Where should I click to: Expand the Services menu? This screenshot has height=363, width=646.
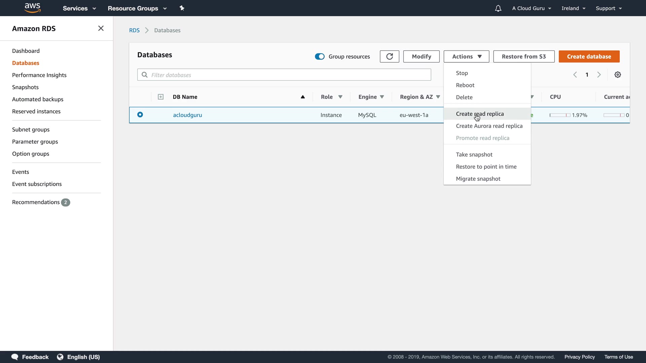[79, 8]
